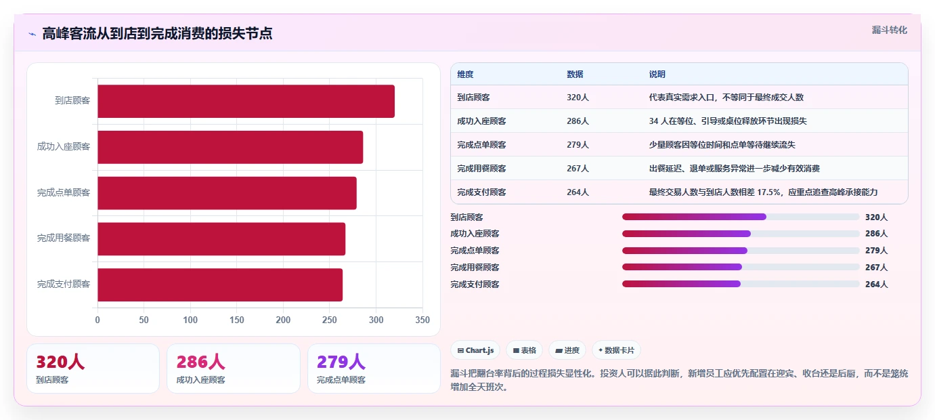Click the title 高峰客流从到店到完成消费的损失节点
935x420 pixels.
coord(157,33)
